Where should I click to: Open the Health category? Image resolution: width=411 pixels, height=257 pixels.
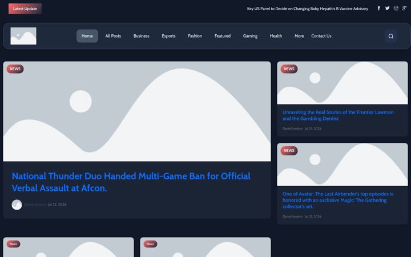276,36
